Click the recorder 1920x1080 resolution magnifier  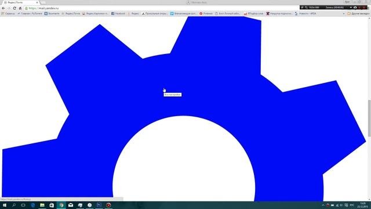point(307,8)
